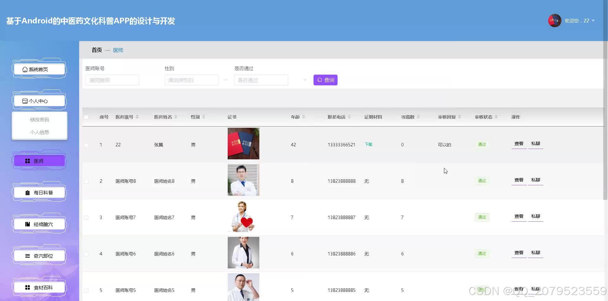Select the 经络腧穴 meridian acupoints icon
Screen dimensions: 608x301
pyautogui.click(x=27, y=224)
